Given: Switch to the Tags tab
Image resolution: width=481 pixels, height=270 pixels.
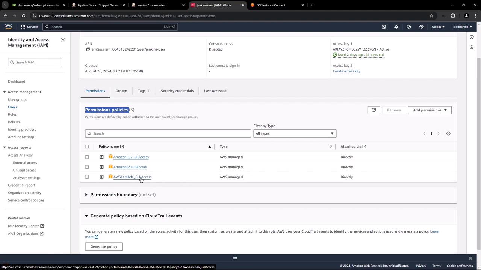Looking at the screenshot, I should (x=144, y=91).
